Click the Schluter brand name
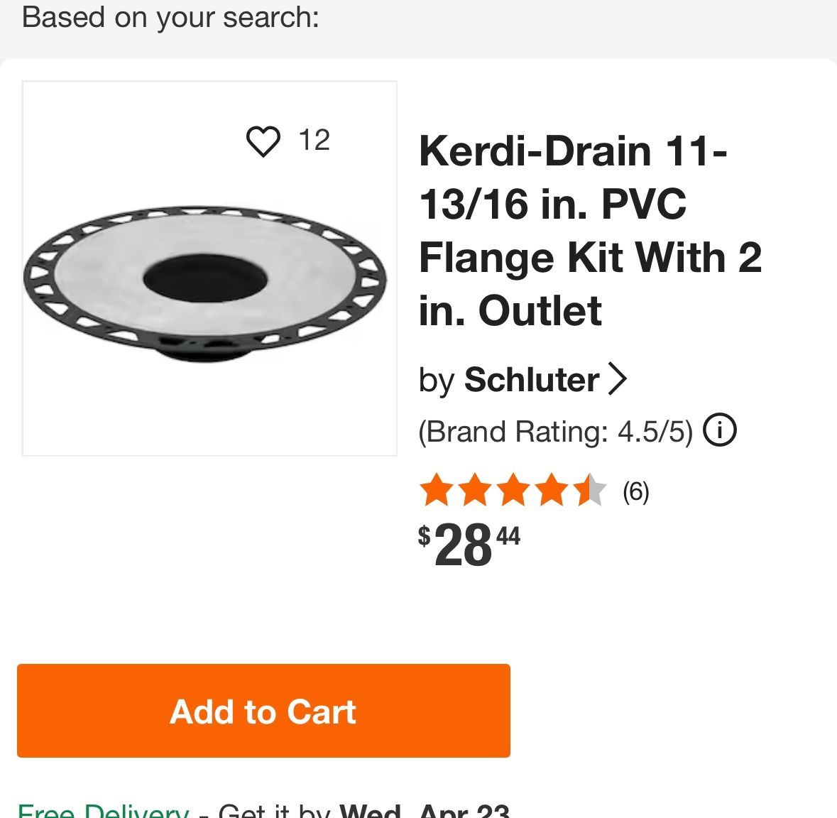 tap(531, 380)
